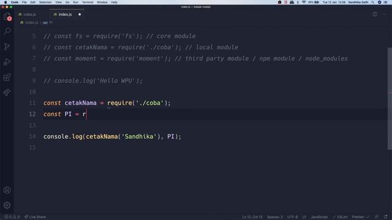The height and width of the screenshot is (220, 392).
Task: Click the Live Share status bar item
Action: tap(36, 217)
